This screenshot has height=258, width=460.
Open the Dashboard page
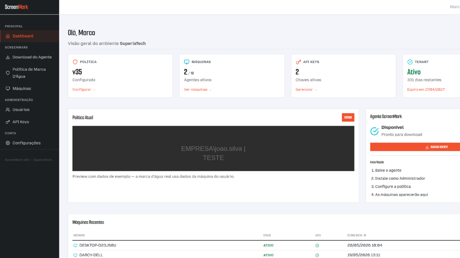[30, 36]
